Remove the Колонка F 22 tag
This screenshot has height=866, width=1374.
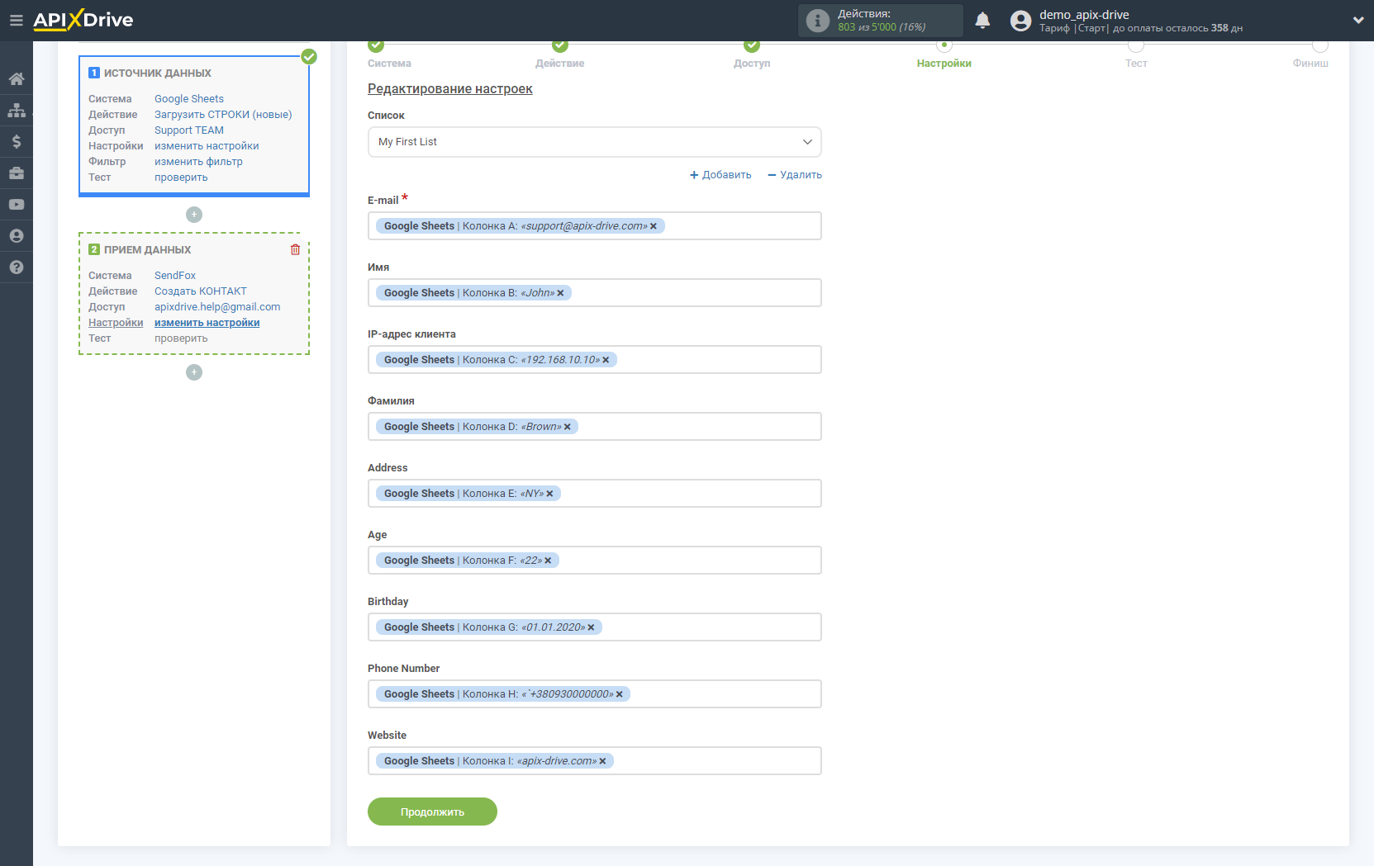[548, 561]
